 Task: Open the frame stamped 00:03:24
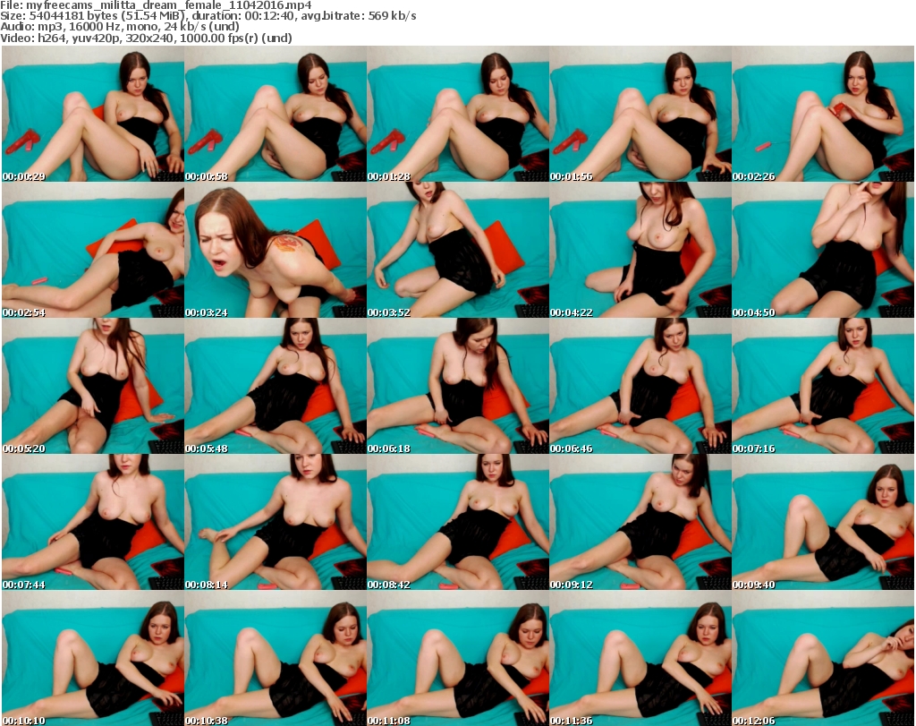276,250
